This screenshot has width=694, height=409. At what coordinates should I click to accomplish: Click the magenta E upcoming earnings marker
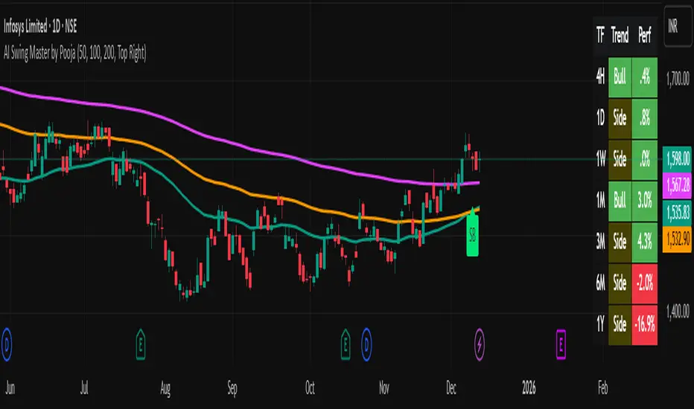point(561,344)
